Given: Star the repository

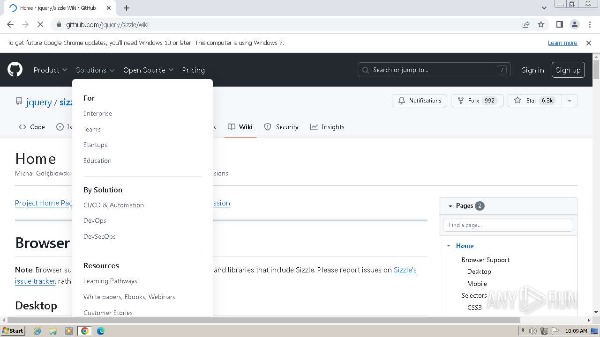Looking at the screenshot, I should click(x=534, y=101).
